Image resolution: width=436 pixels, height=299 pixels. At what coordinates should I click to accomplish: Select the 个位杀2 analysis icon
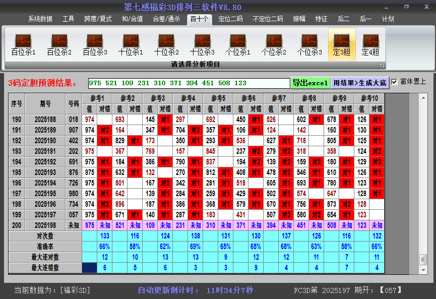(x=274, y=44)
